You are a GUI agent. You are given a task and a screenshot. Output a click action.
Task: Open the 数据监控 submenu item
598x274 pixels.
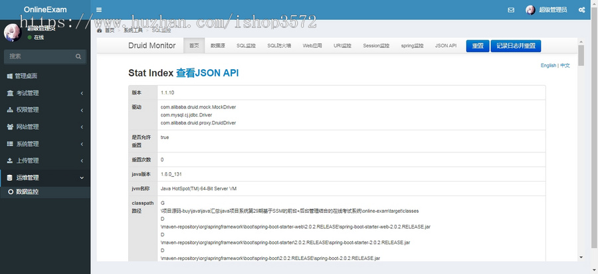pyautogui.click(x=45, y=192)
